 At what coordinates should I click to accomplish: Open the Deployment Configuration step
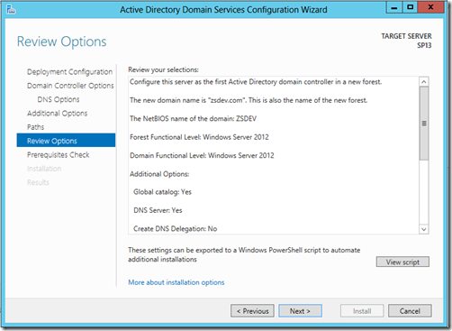click(69, 72)
